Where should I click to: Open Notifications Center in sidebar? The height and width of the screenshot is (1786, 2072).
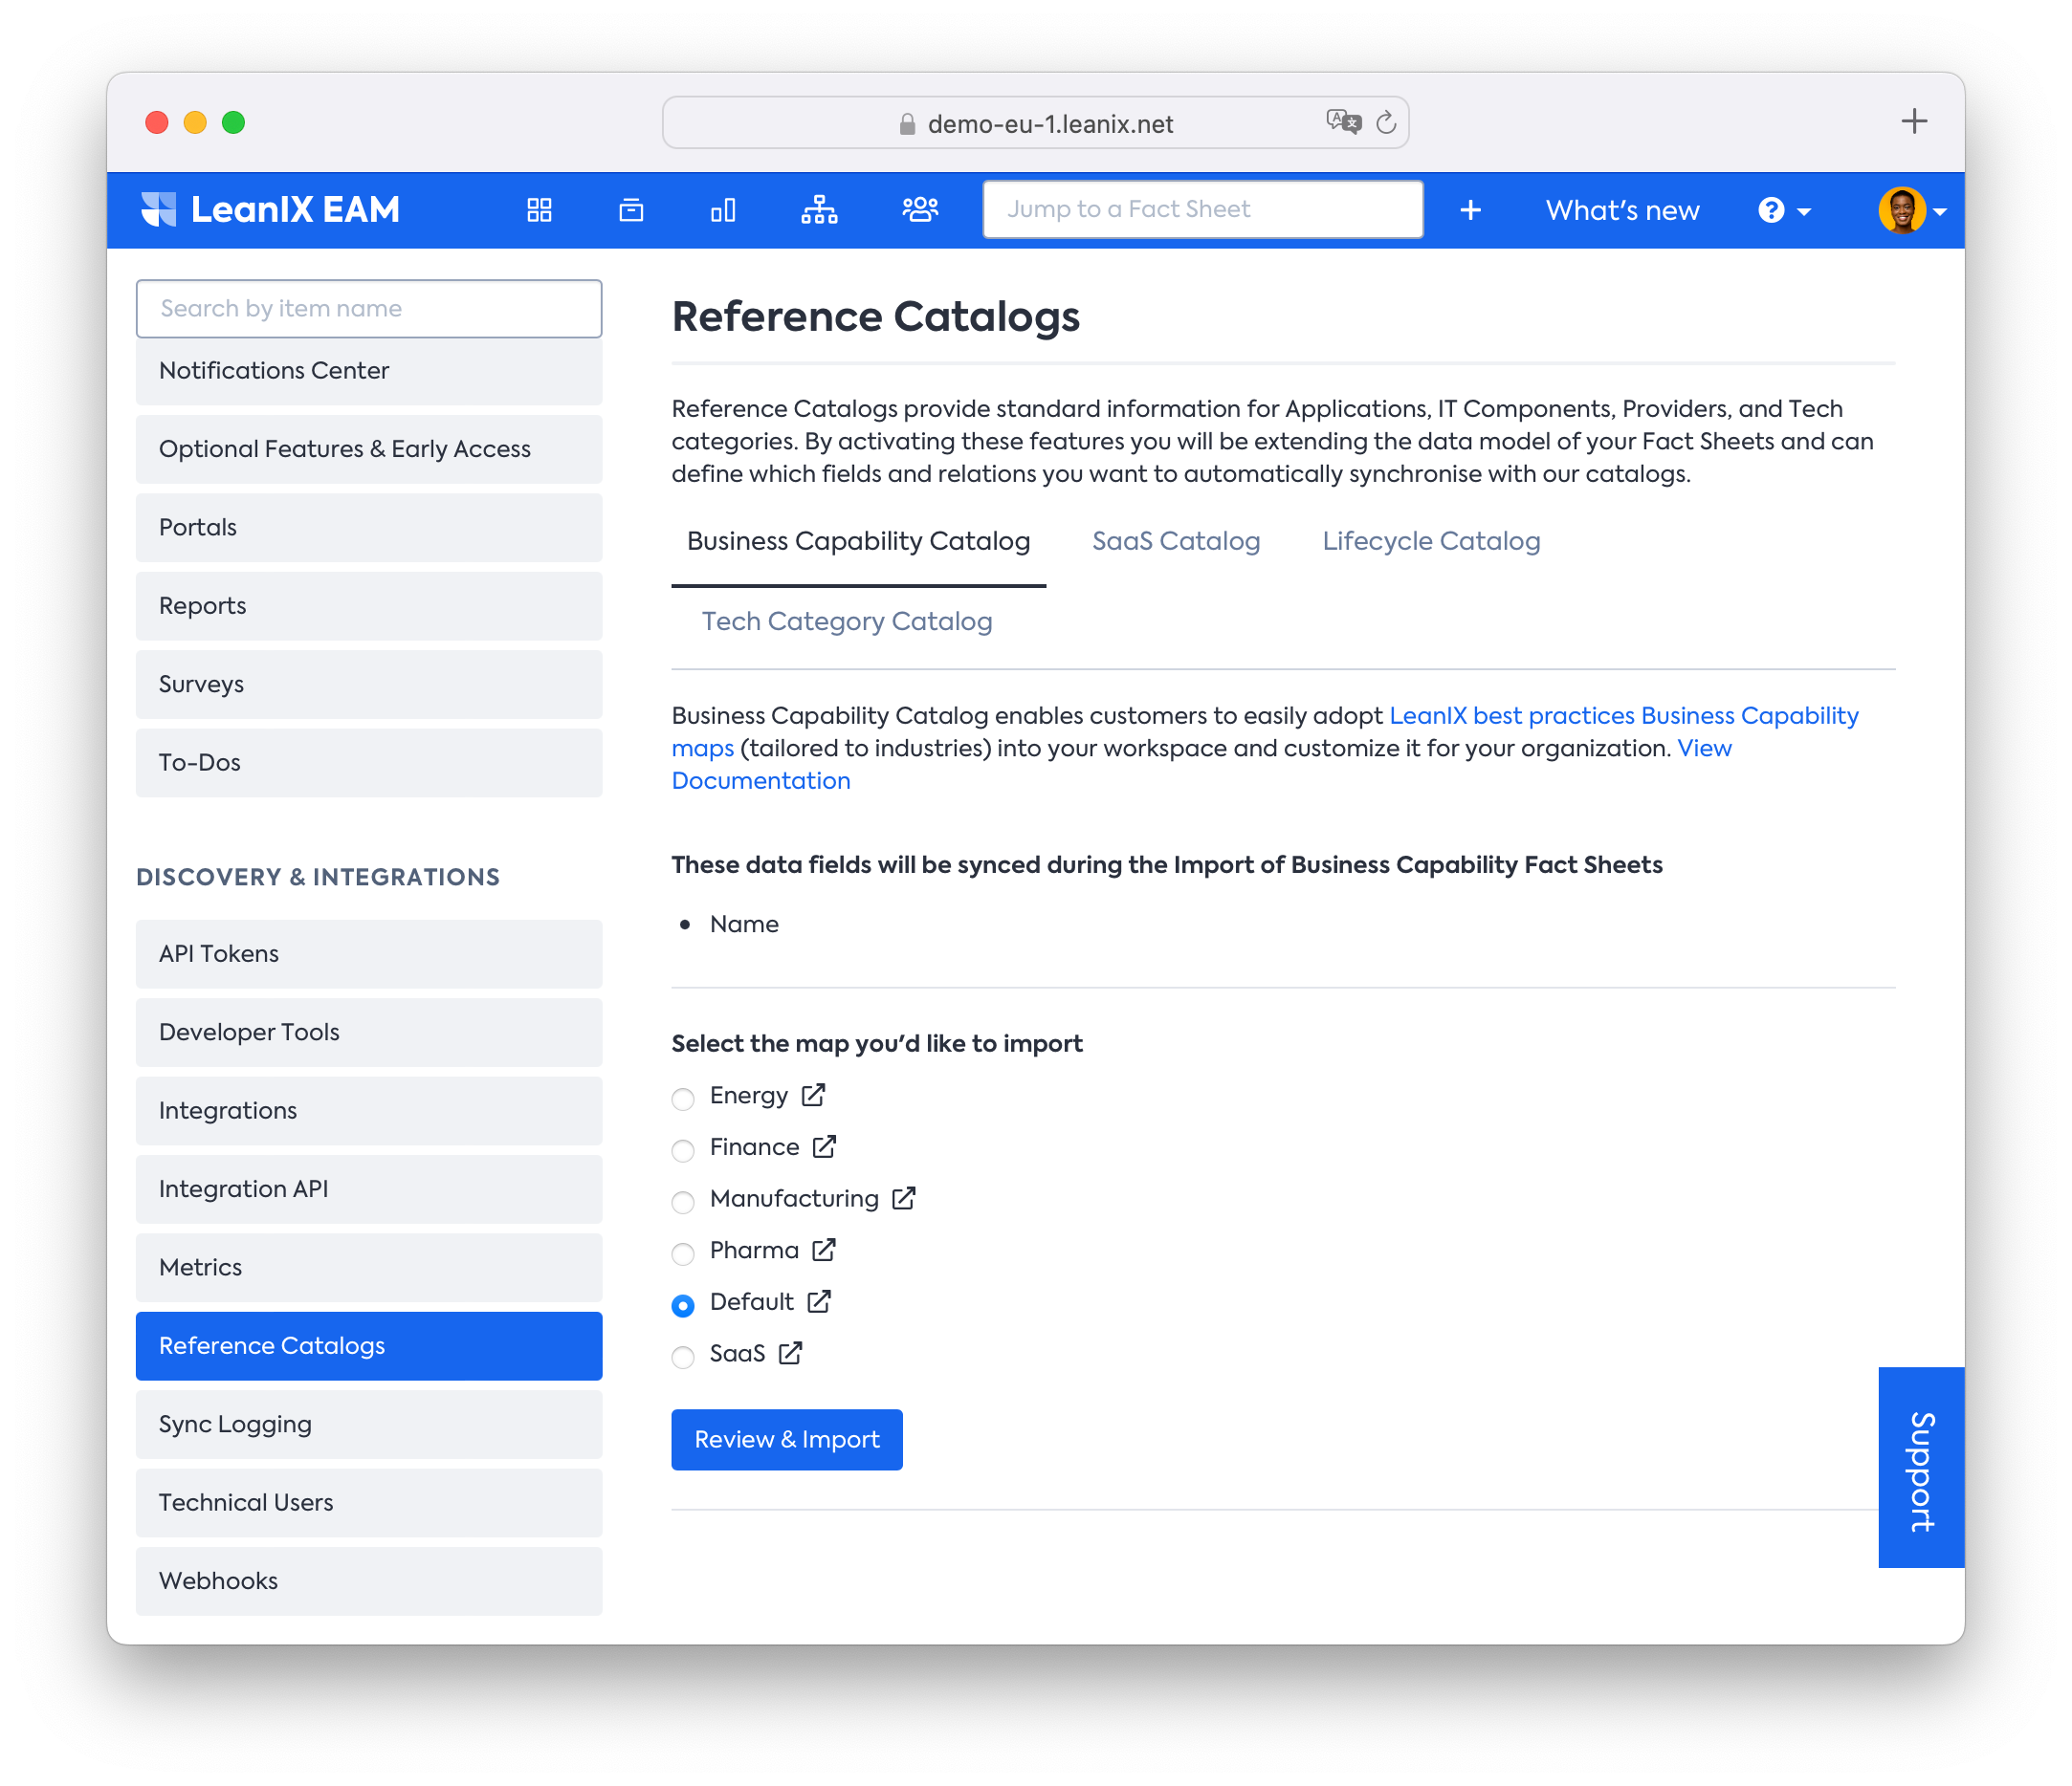[x=369, y=370]
